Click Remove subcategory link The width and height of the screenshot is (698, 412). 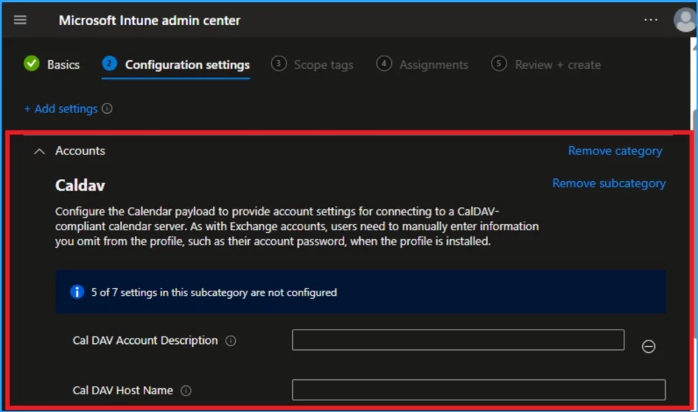coord(609,183)
